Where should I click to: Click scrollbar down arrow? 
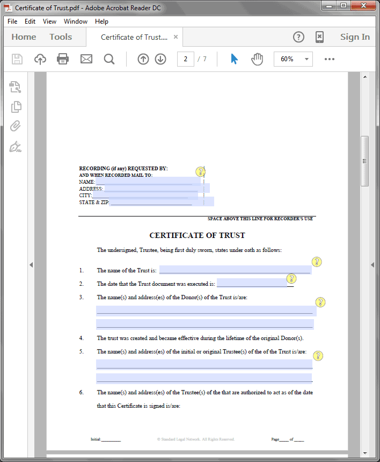pyautogui.click(x=365, y=453)
